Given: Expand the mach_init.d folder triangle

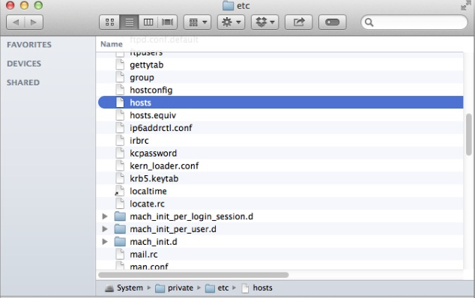Looking at the screenshot, I should pos(105,242).
